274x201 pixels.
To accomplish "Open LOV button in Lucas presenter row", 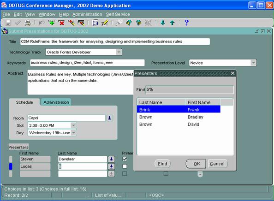I will [111, 166].
